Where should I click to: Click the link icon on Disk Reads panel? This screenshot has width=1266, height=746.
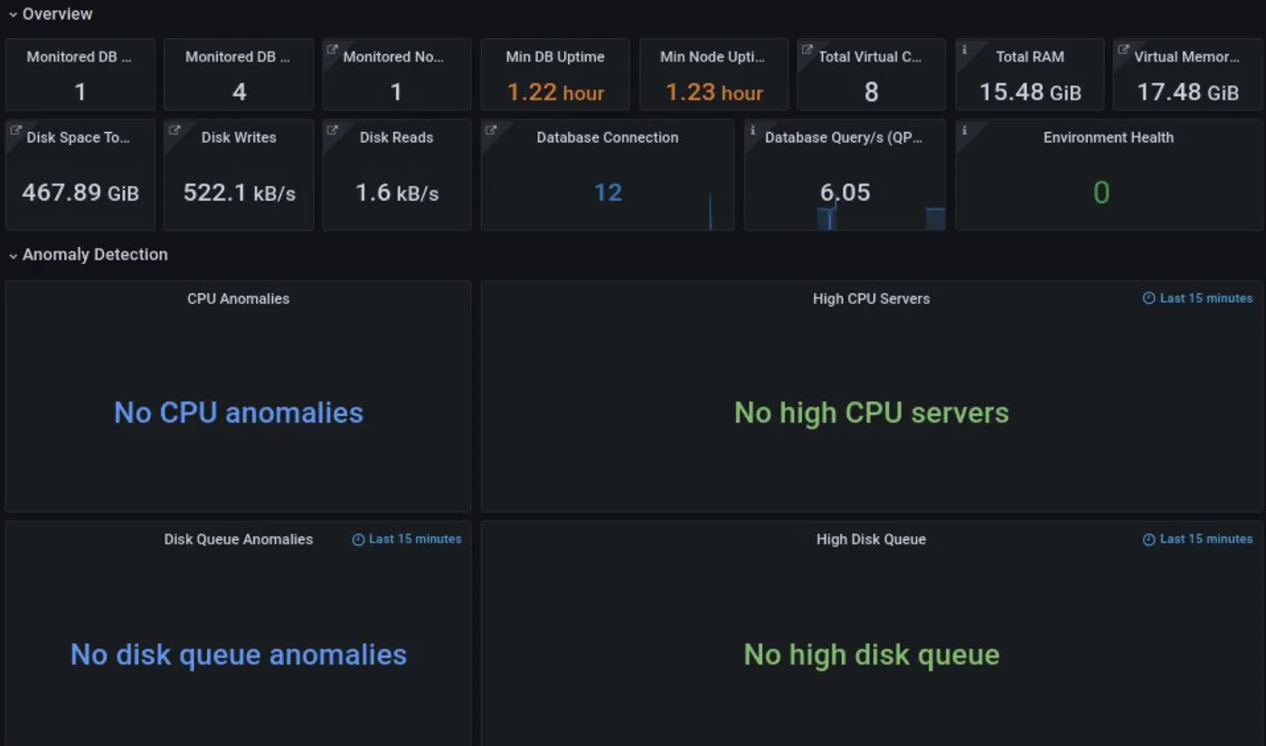click(x=331, y=130)
